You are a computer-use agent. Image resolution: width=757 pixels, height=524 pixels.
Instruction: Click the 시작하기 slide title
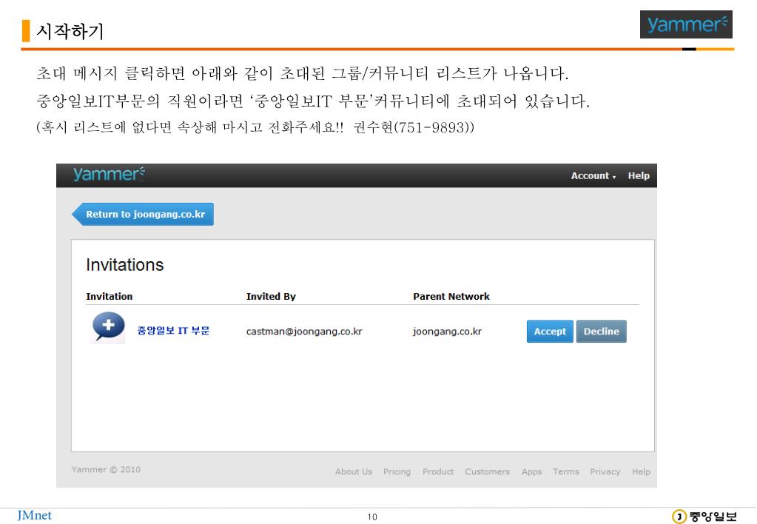[x=70, y=31]
